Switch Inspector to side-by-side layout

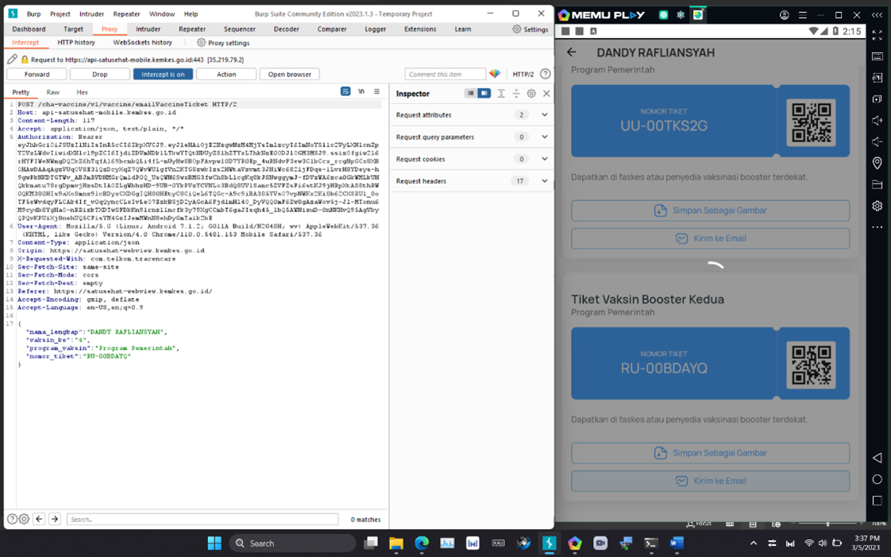pyautogui.click(x=484, y=94)
